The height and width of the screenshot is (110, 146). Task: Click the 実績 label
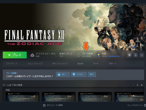click(104, 54)
